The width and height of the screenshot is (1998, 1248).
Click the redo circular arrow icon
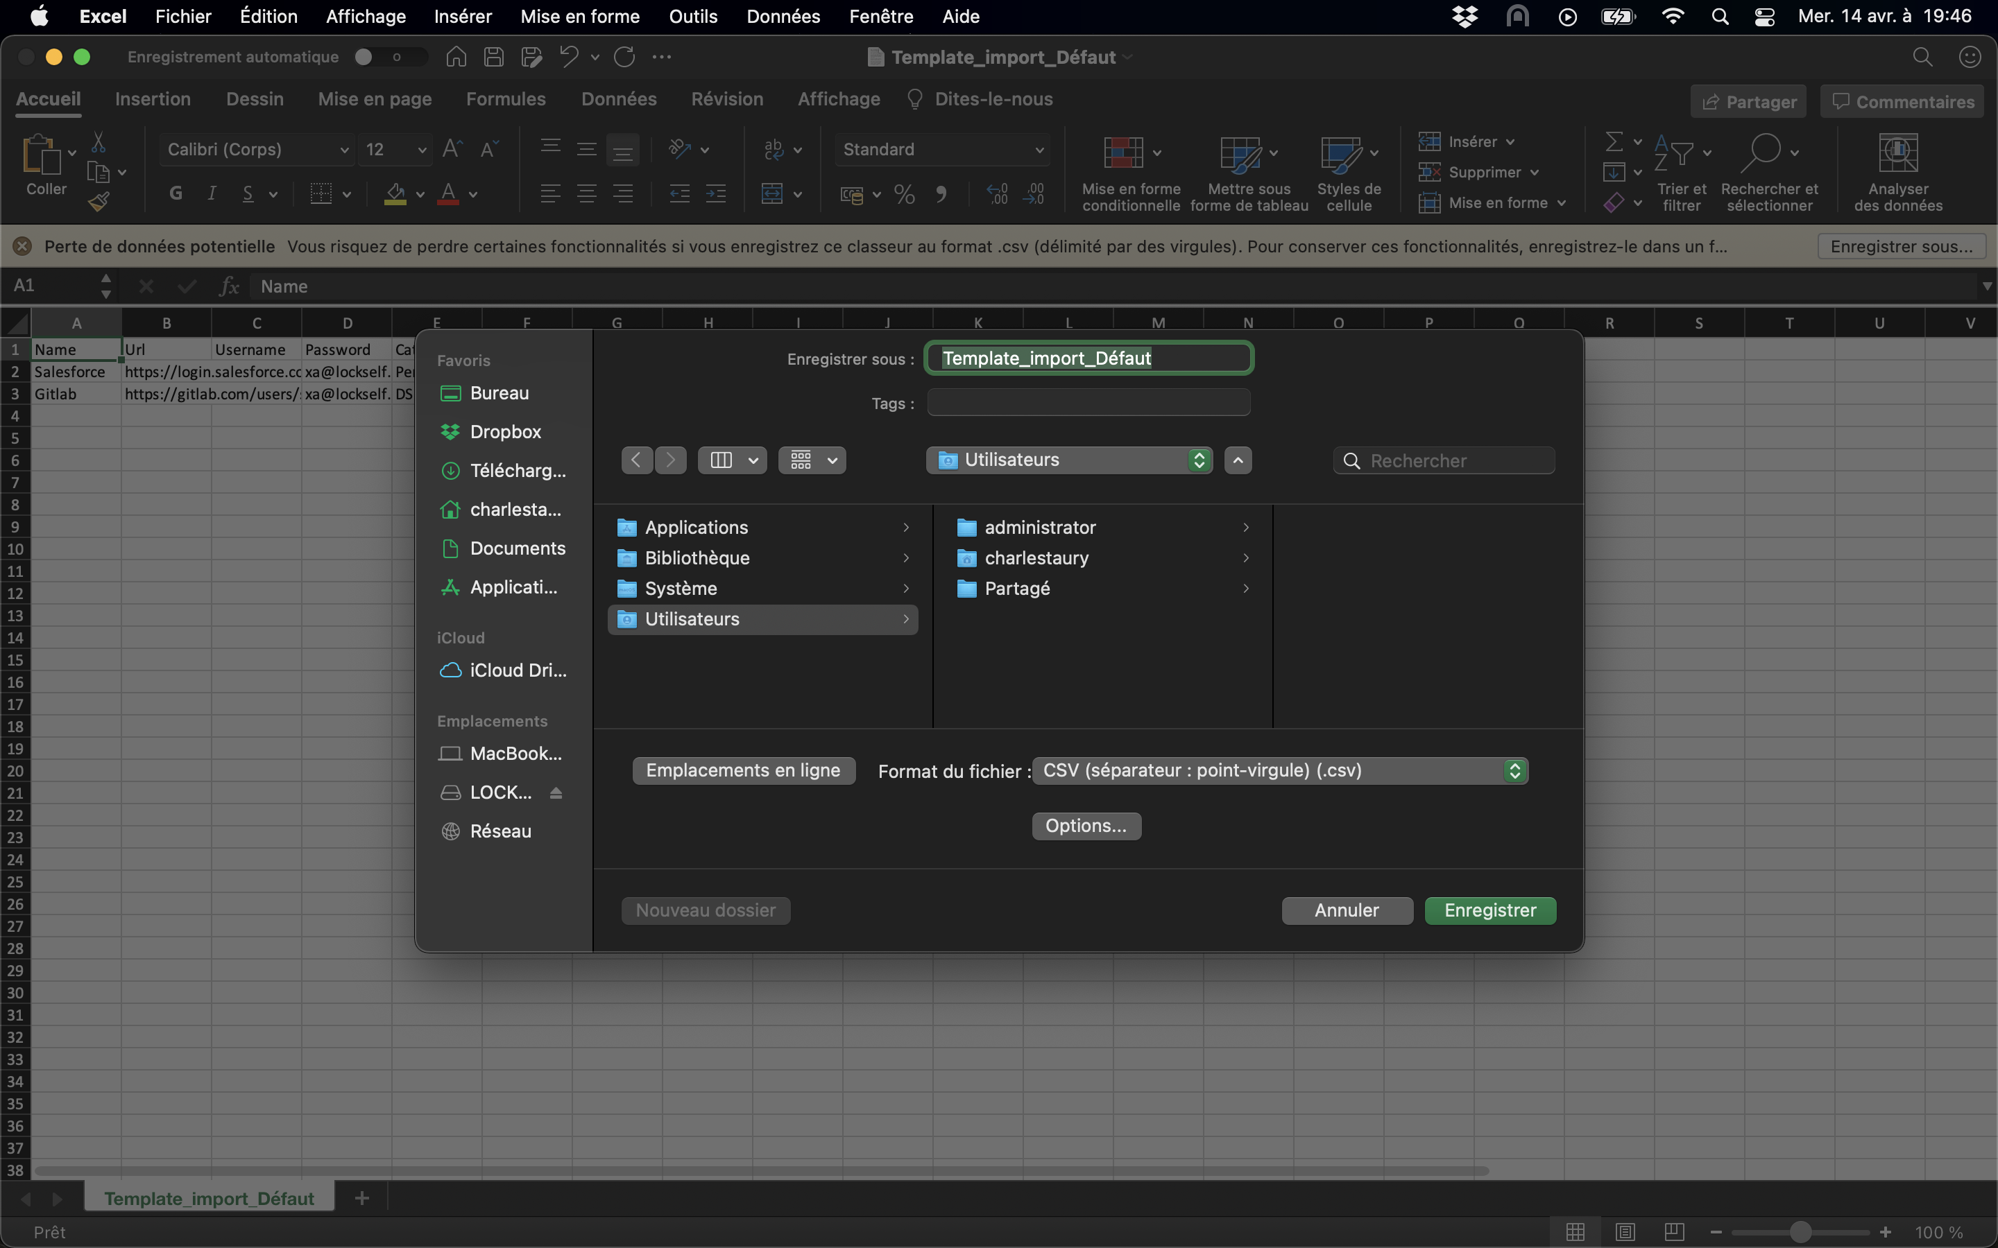tap(624, 57)
